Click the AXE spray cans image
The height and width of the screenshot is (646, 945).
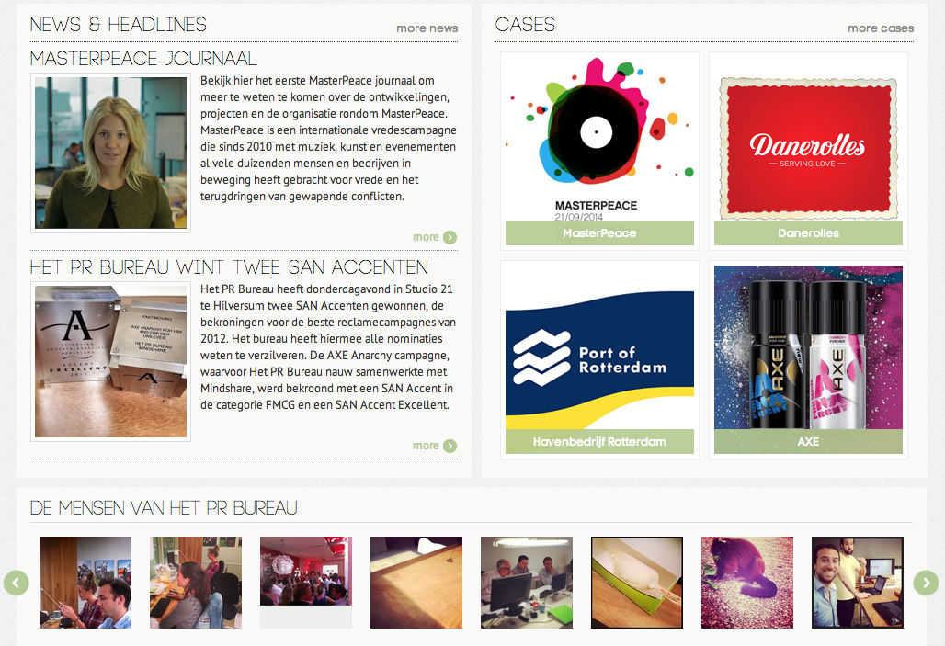[808, 347]
